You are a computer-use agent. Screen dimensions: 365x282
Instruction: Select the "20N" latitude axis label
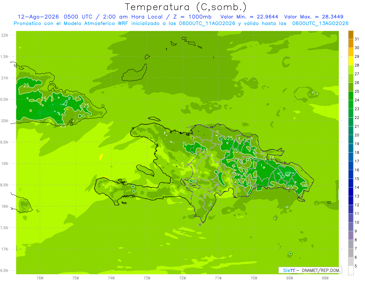pos(5,121)
